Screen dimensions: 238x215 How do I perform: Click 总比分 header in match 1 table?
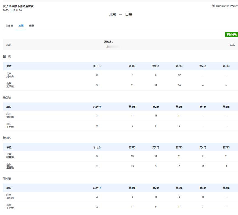click(x=97, y=66)
